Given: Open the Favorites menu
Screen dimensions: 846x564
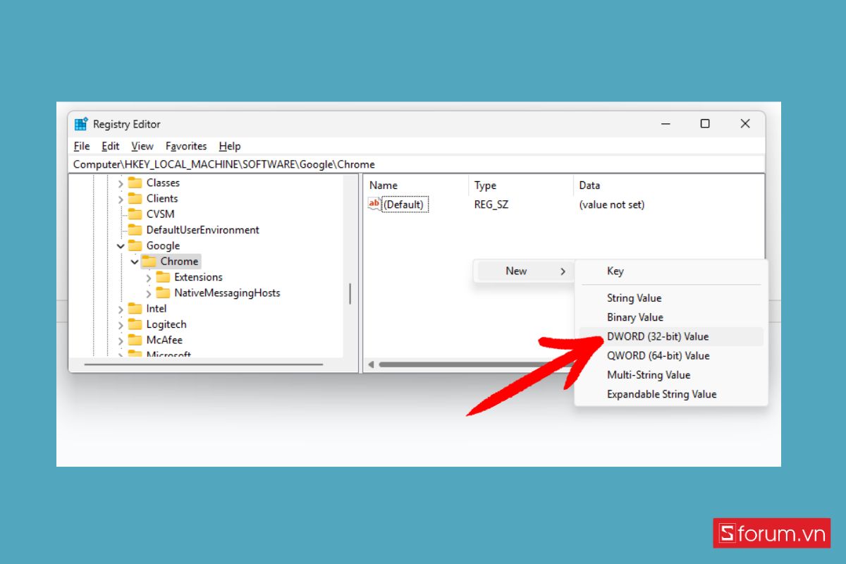Looking at the screenshot, I should point(186,146).
